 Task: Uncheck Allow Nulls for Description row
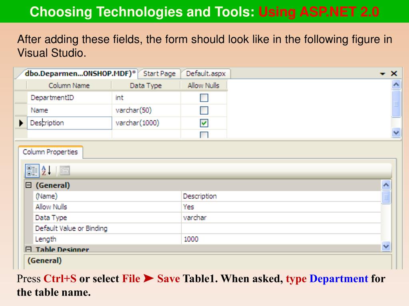pos(204,123)
